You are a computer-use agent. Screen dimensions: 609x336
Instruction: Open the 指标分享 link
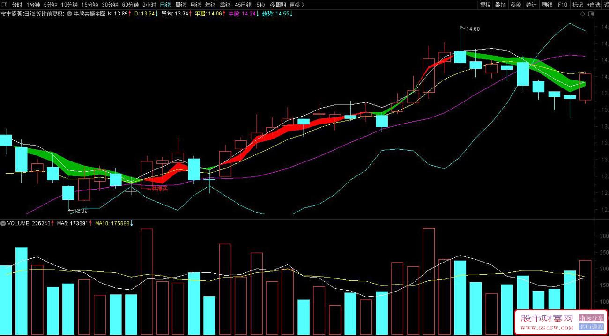[591, 318]
